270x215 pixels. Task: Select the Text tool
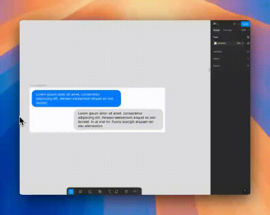tap(110, 192)
